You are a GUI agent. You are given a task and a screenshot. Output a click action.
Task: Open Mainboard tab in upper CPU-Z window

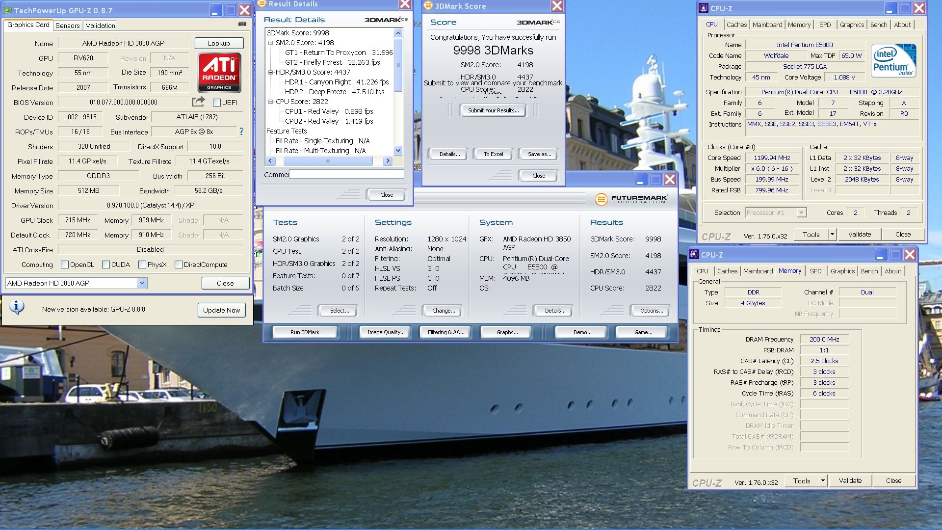[767, 25]
